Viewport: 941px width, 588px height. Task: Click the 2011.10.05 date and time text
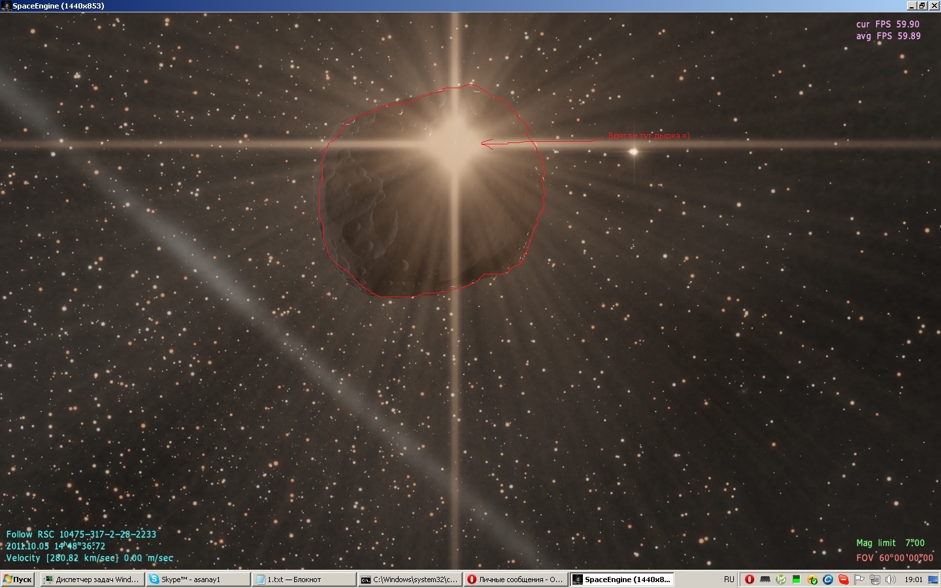pyautogui.click(x=56, y=546)
